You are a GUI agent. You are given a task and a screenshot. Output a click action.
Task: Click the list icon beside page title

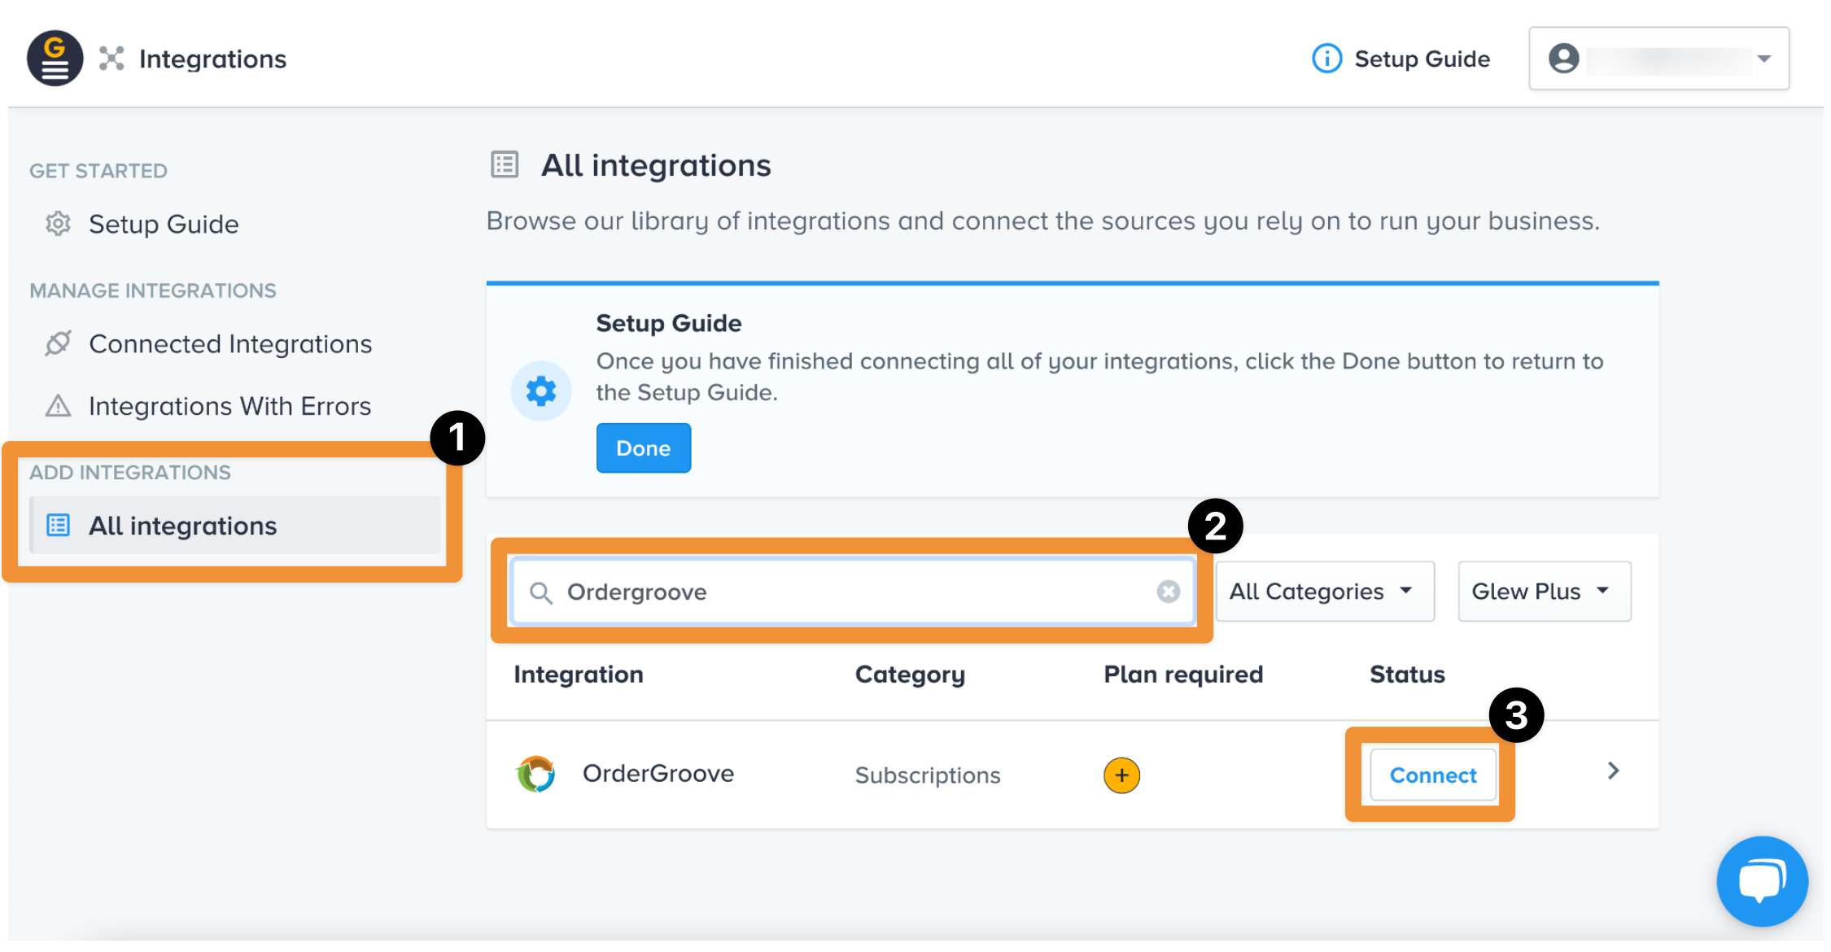click(x=505, y=164)
